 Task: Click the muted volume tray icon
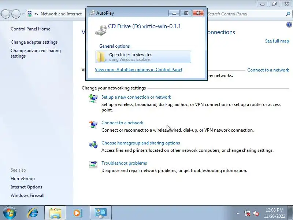[256, 213]
